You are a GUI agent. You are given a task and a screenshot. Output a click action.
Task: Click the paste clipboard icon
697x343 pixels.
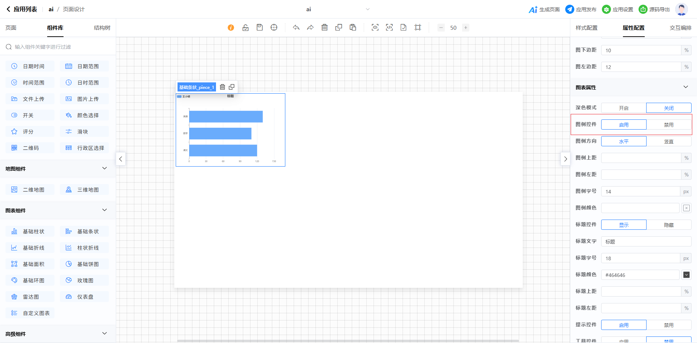(x=352, y=28)
